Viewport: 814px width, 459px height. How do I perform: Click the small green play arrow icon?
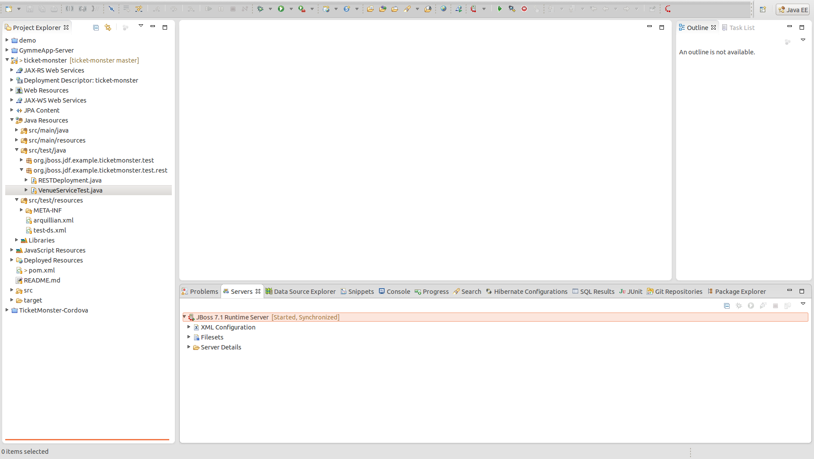[499, 9]
